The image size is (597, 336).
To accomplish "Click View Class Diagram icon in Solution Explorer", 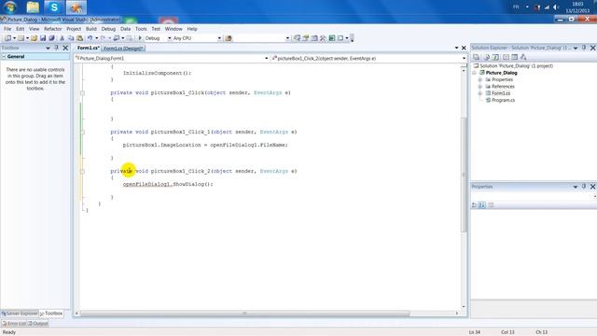I will point(523,57).
